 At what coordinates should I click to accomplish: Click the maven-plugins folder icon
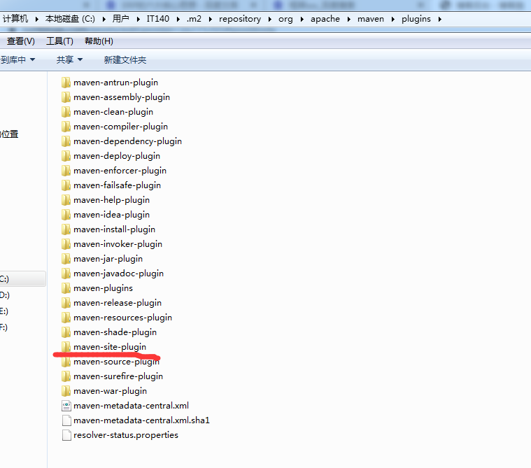coord(66,288)
